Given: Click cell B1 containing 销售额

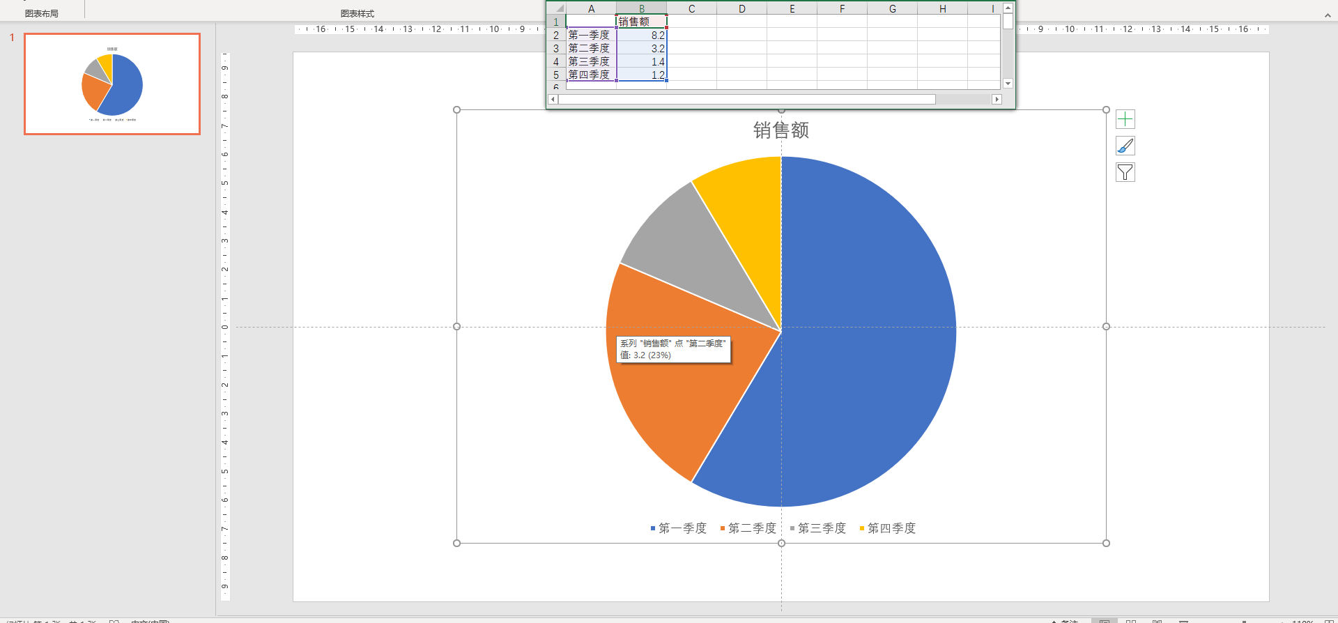Looking at the screenshot, I should tap(641, 22).
